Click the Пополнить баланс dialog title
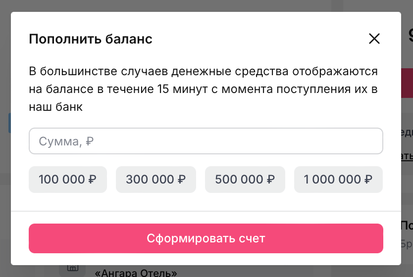This screenshot has width=413, height=277. 91,39
